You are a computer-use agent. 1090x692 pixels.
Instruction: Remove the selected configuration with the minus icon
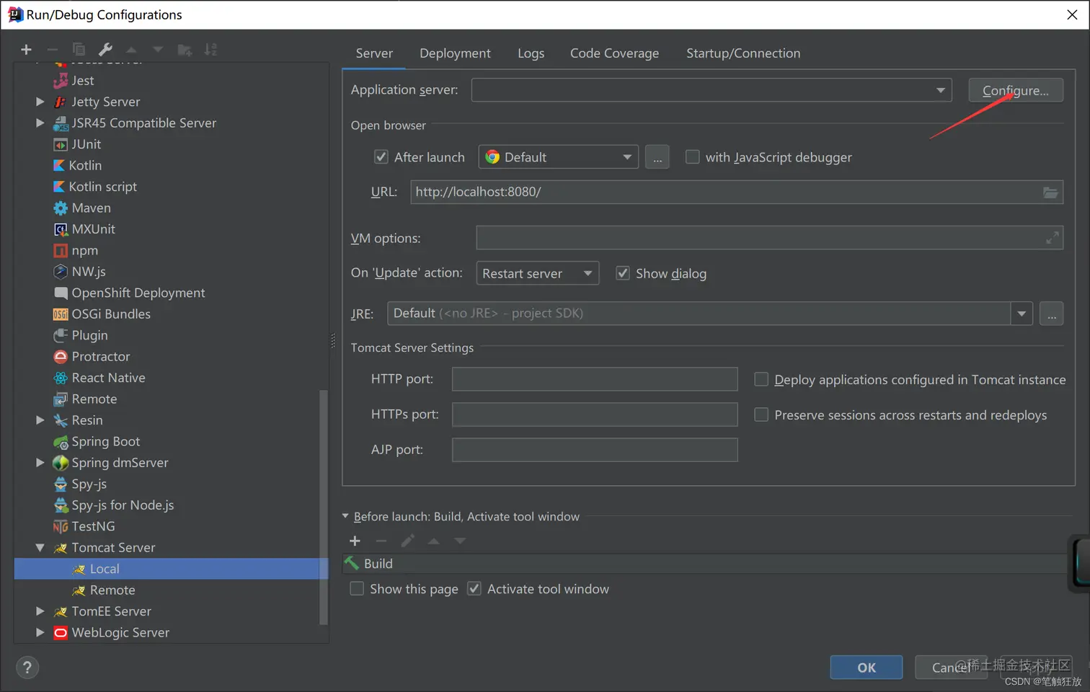point(52,50)
